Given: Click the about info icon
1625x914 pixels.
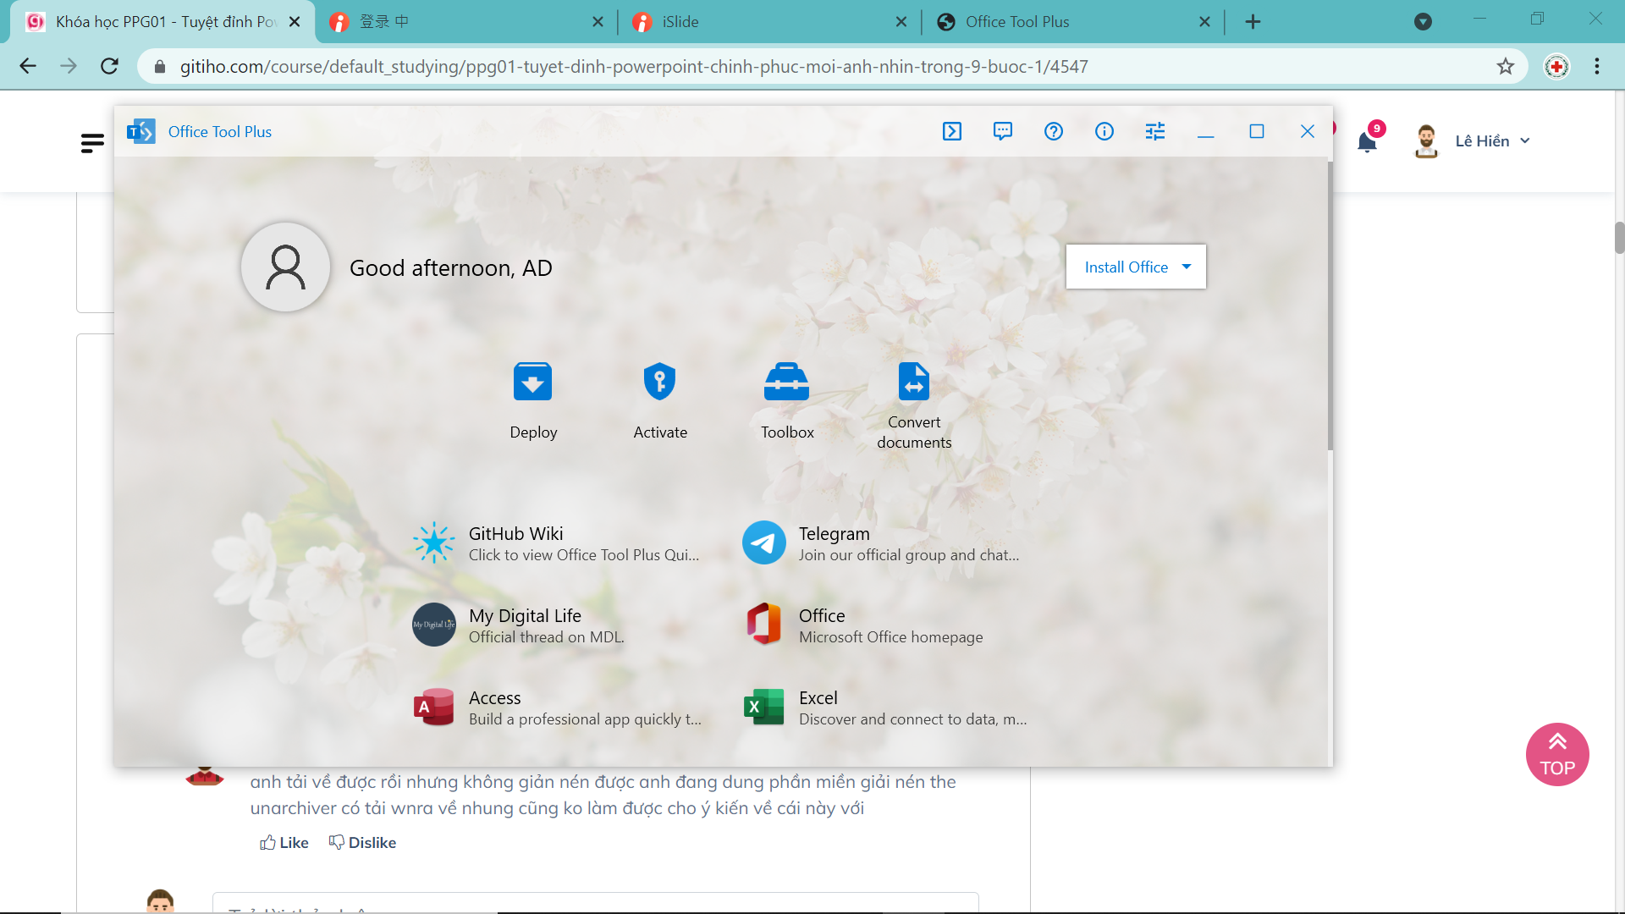Looking at the screenshot, I should coord(1104,131).
